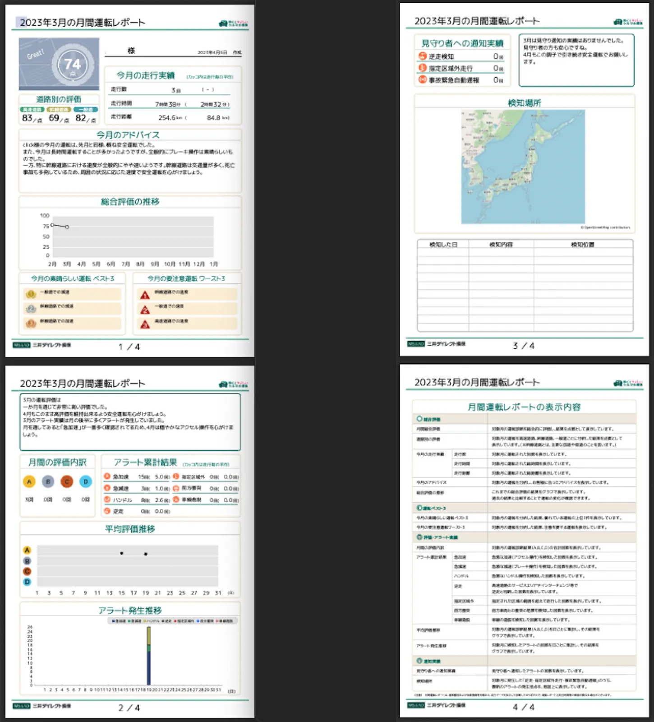Click the 今月の素晴らしい運転 ベスト3 heading
This screenshot has height=722, width=654.
[x=72, y=278]
